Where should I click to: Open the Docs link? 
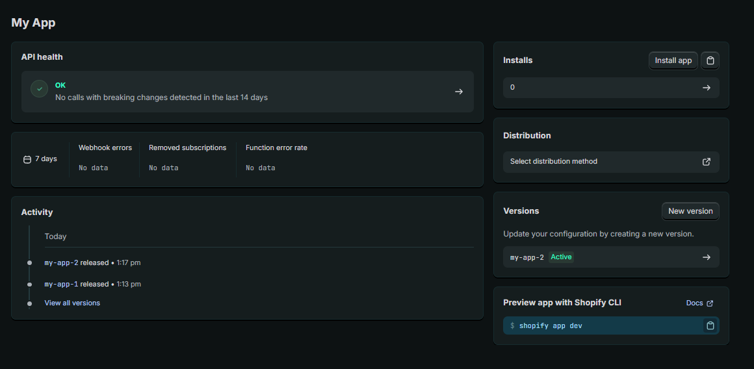click(694, 303)
